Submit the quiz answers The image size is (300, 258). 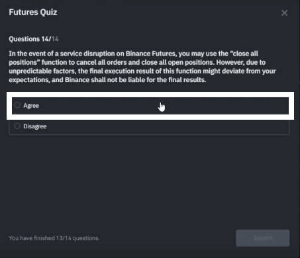tap(263, 238)
